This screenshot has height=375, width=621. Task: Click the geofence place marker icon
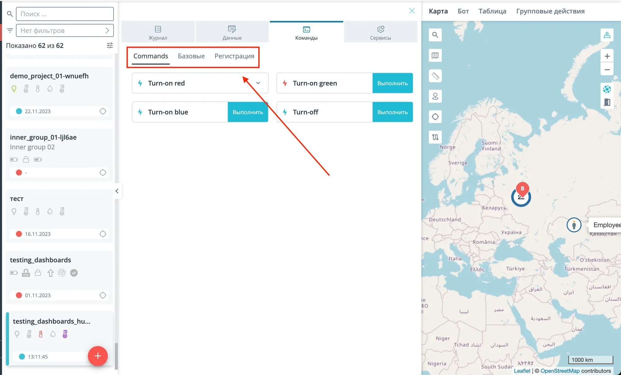tap(435, 96)
